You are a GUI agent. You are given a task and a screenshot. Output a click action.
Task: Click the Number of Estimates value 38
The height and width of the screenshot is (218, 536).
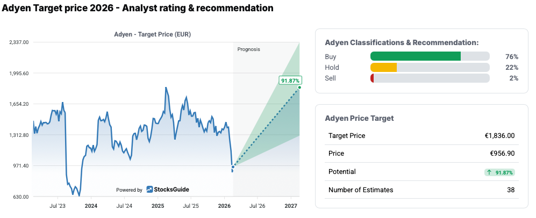pos(510,190)
